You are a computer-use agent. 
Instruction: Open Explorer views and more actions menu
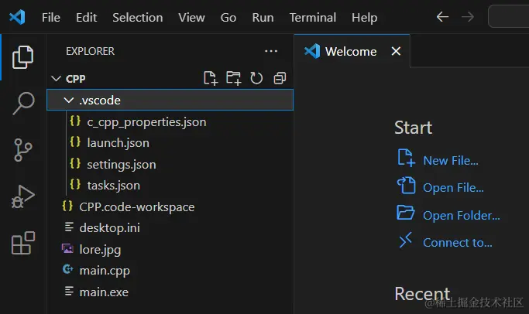click(x=271, y=51)
